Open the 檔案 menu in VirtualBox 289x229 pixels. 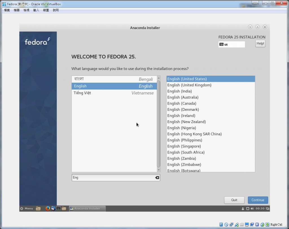pos(7,10)
